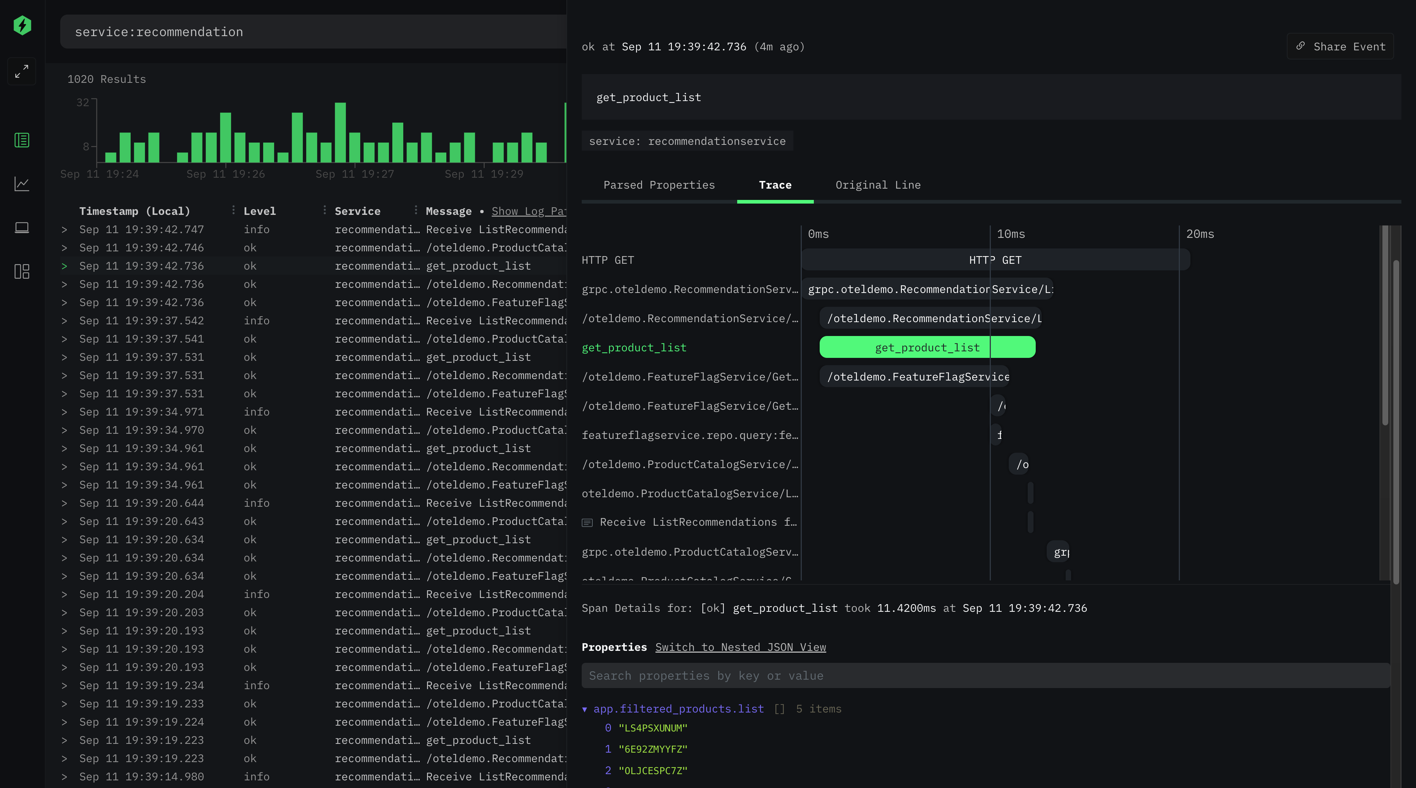Click Switch to Nested JSON View link
This screenshot has width=1416, height=788.
coord(740,647)
